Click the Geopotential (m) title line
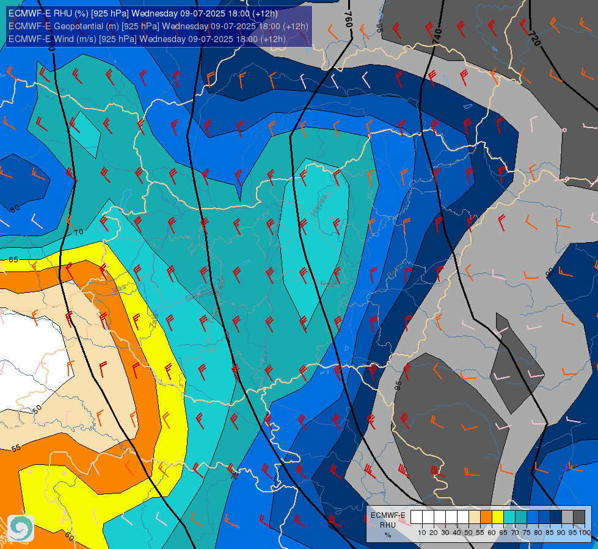598x549 pixels. [x=158, y=26]
